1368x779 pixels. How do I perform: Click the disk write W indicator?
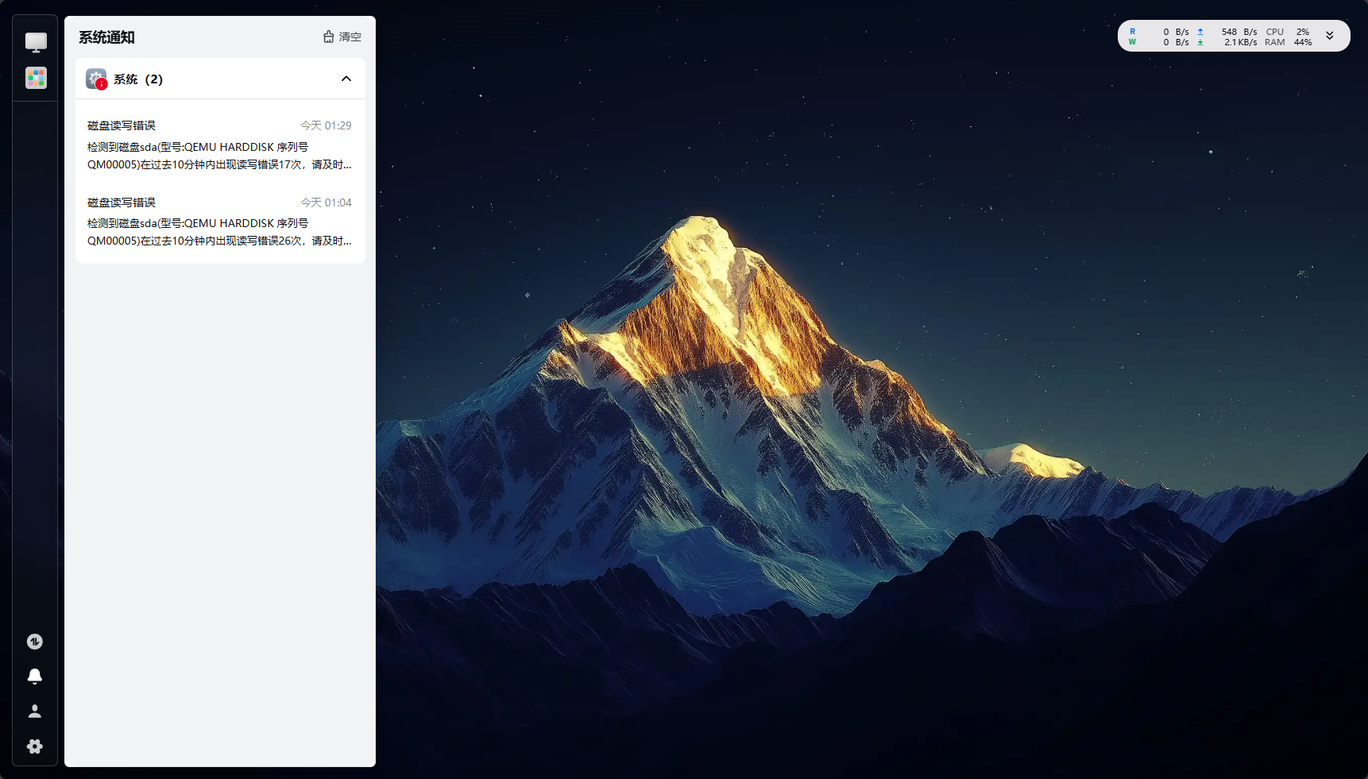(x=1133, y=42)
